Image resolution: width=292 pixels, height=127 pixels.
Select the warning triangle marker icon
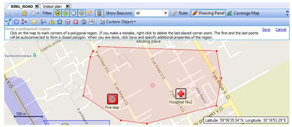[x=51, y=22]
